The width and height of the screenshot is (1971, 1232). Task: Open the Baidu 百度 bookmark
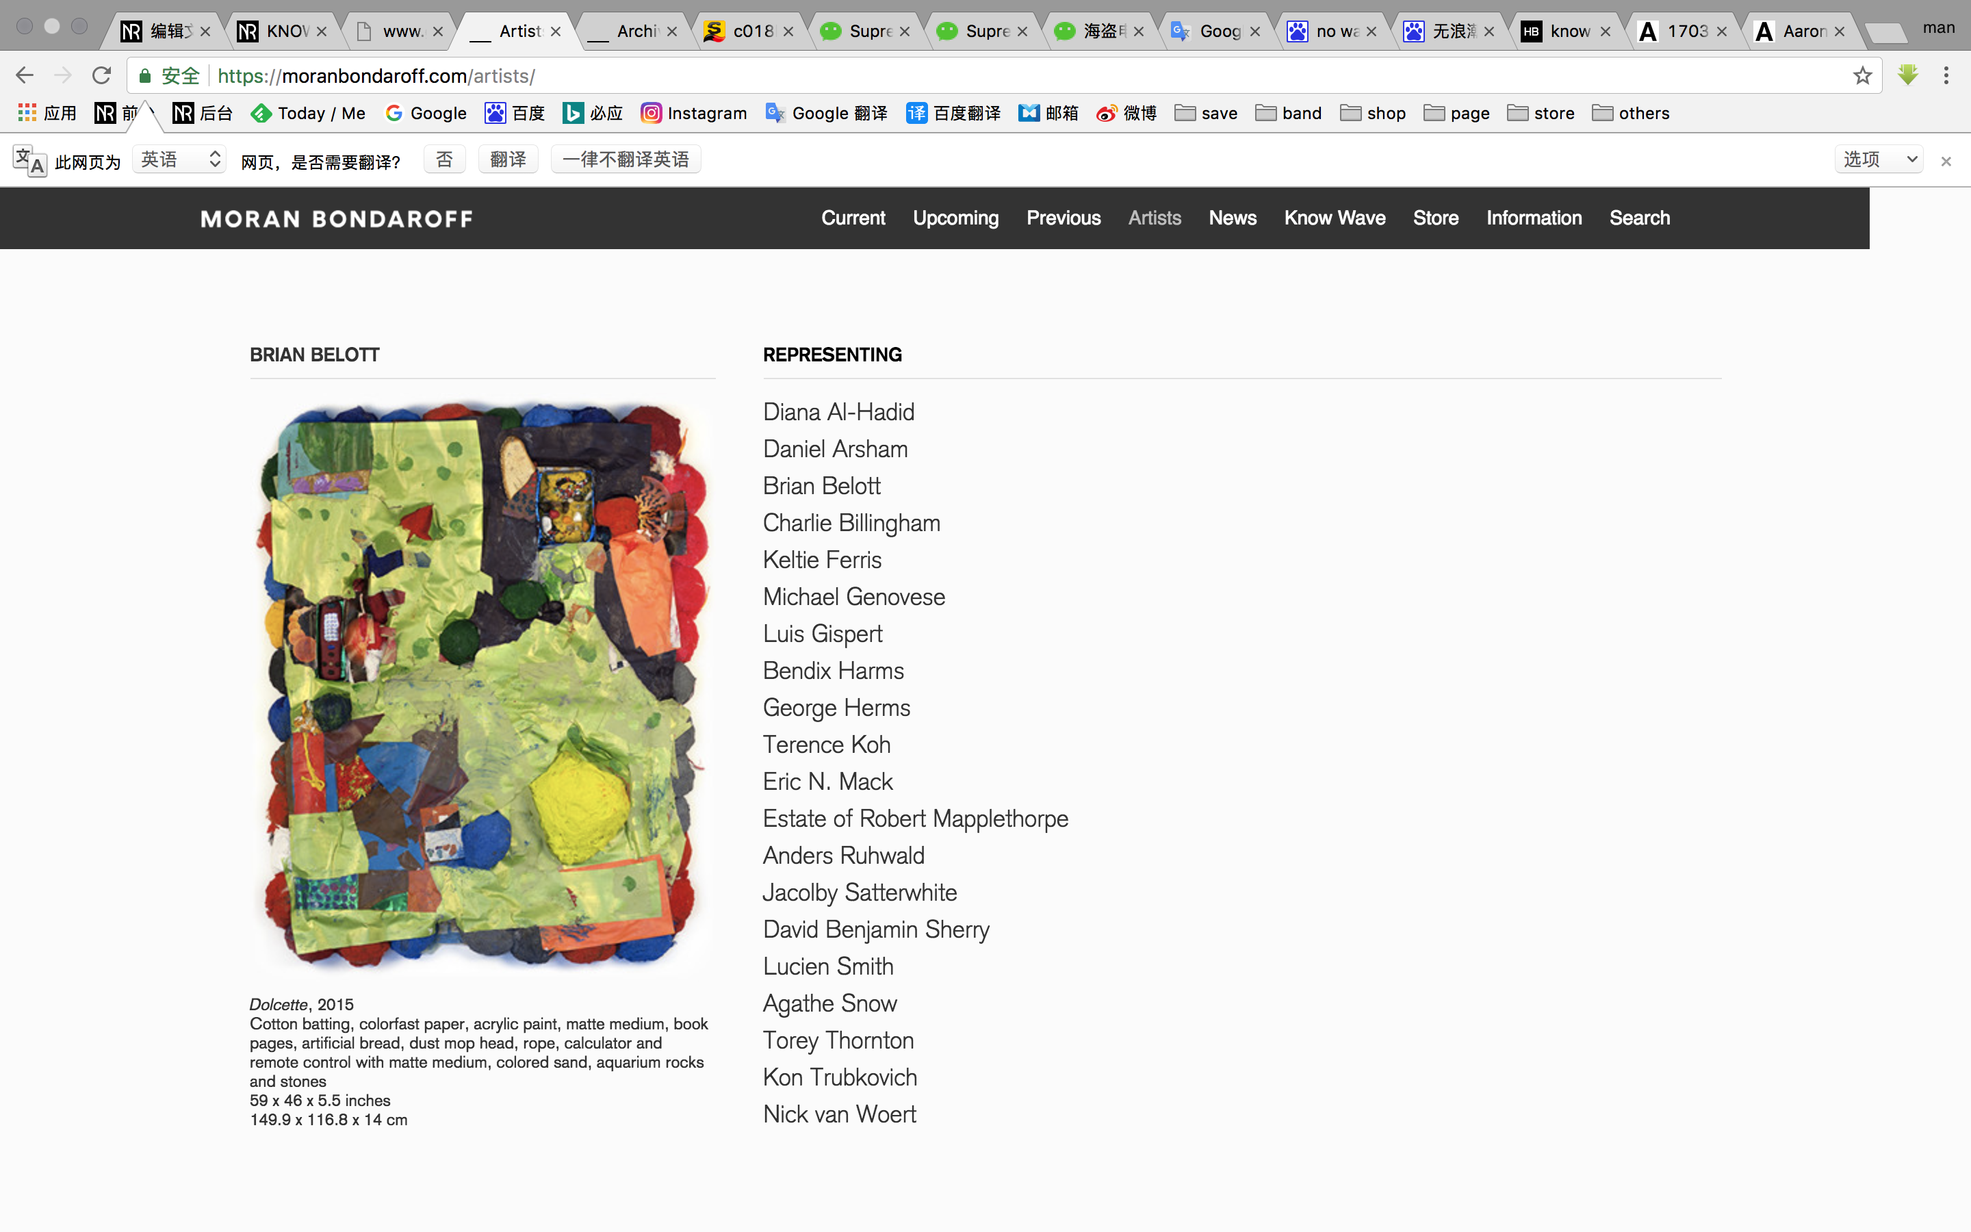pos(515,113)
